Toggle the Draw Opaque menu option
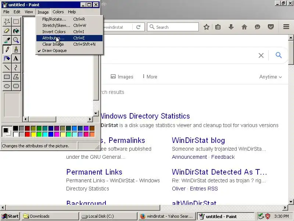The height and width of the screenshot is (221, 294). coord(69,50)
